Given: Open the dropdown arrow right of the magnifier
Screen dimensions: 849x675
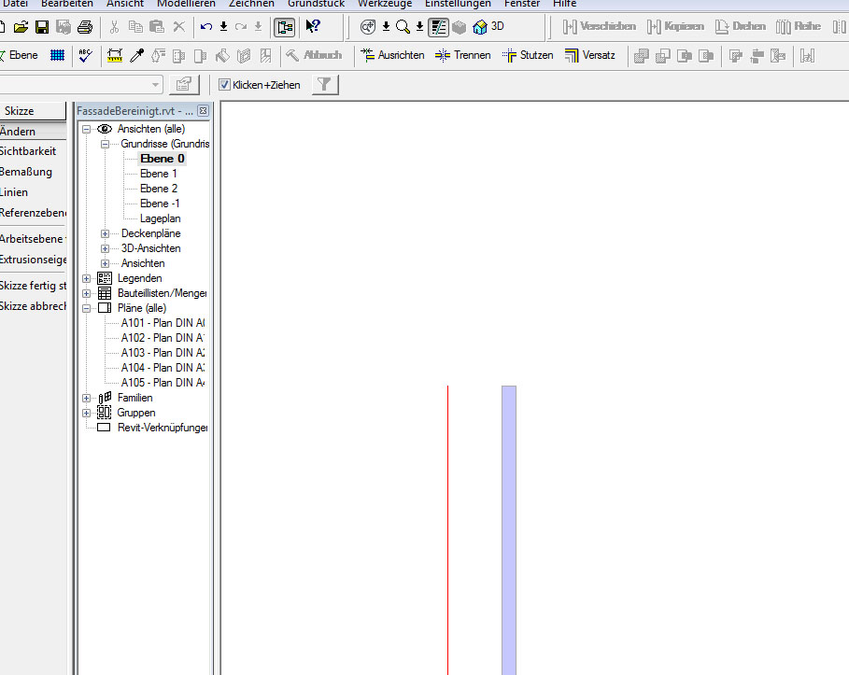Looking at the screenshot, I should click(419, 26).
